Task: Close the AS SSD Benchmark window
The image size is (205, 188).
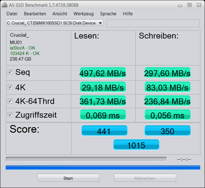Action: [x=199, y=5]
